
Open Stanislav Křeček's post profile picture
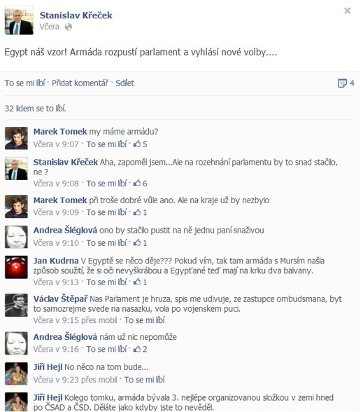(19, 20)
